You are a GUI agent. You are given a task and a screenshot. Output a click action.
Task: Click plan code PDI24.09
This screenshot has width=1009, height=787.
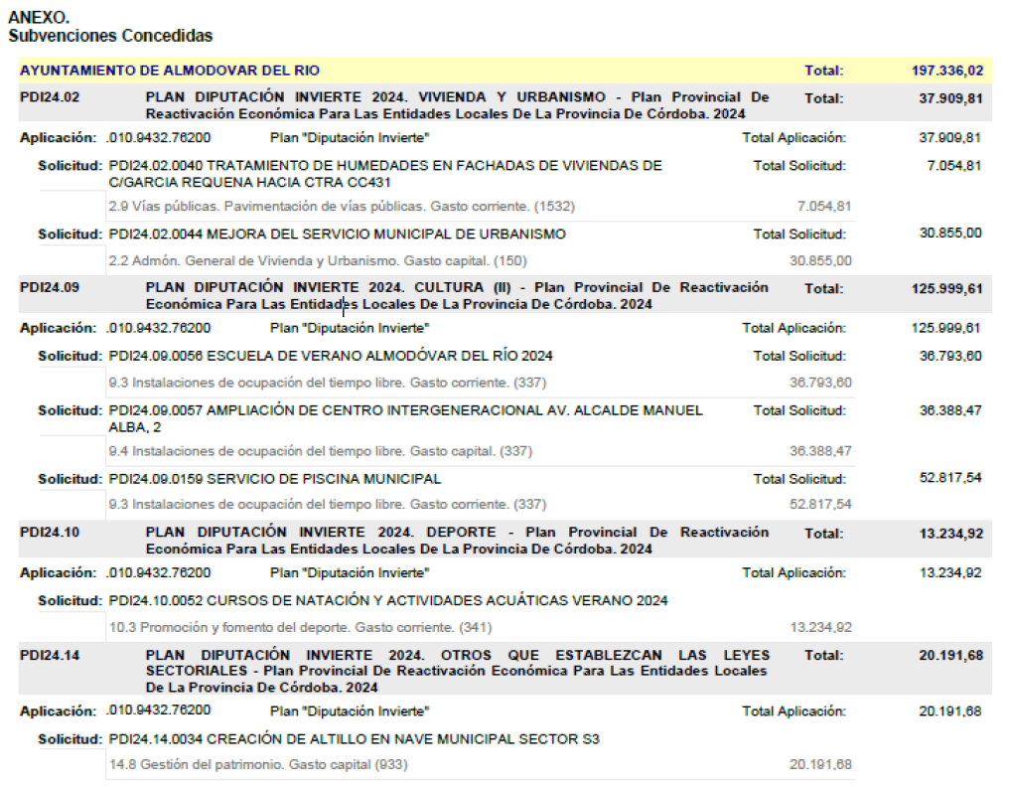[50, 287]
